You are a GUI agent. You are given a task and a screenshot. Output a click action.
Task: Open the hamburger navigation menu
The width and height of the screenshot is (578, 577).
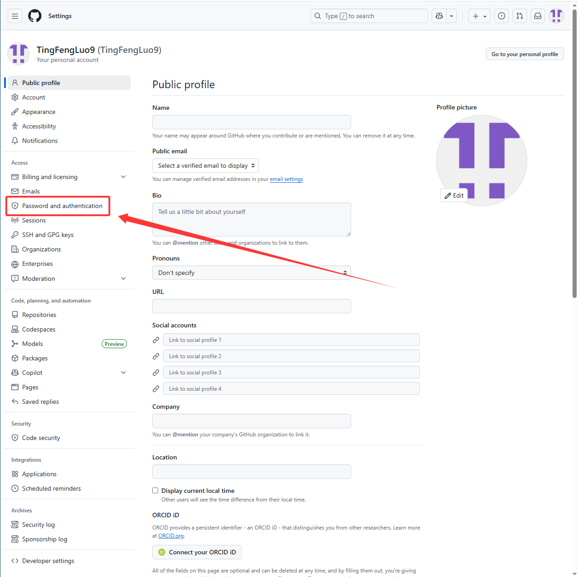pyautogui.click(x=15, y=16)
